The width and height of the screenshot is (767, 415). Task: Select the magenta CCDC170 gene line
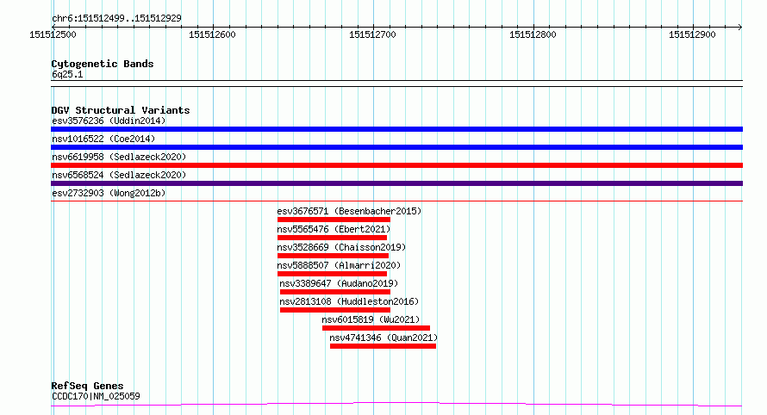click(396, 404)
